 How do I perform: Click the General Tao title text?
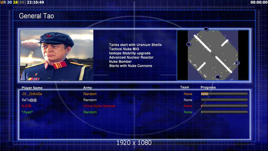36,16
